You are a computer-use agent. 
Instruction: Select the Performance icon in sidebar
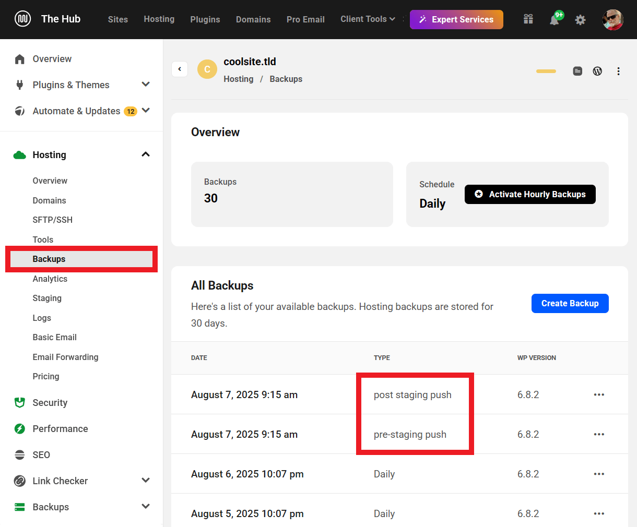[x=19, y=428]
